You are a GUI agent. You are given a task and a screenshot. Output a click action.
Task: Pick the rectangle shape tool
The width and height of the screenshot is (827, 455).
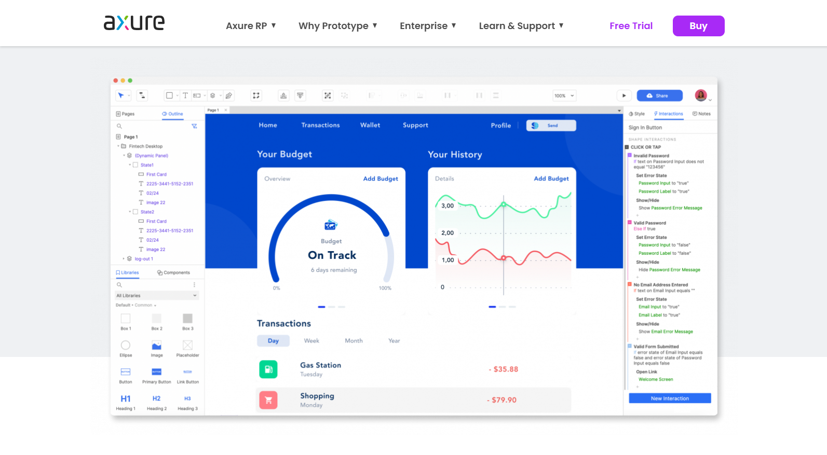[x=169, y=95]
